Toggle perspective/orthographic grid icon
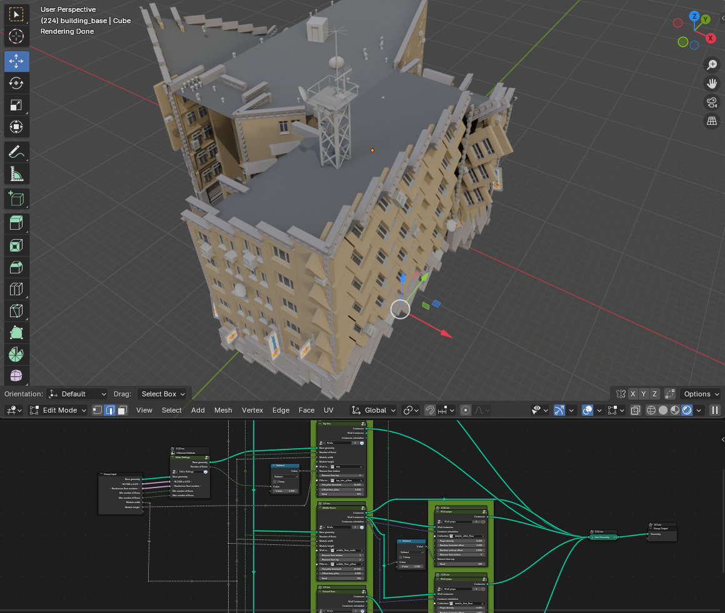Viewport: 725px width, 613px height. (711, 121)
